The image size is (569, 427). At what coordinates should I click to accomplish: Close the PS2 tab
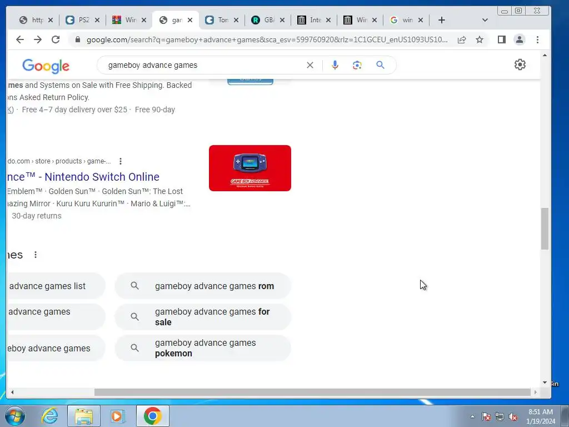pyautogui.click(x=97, y=20)
